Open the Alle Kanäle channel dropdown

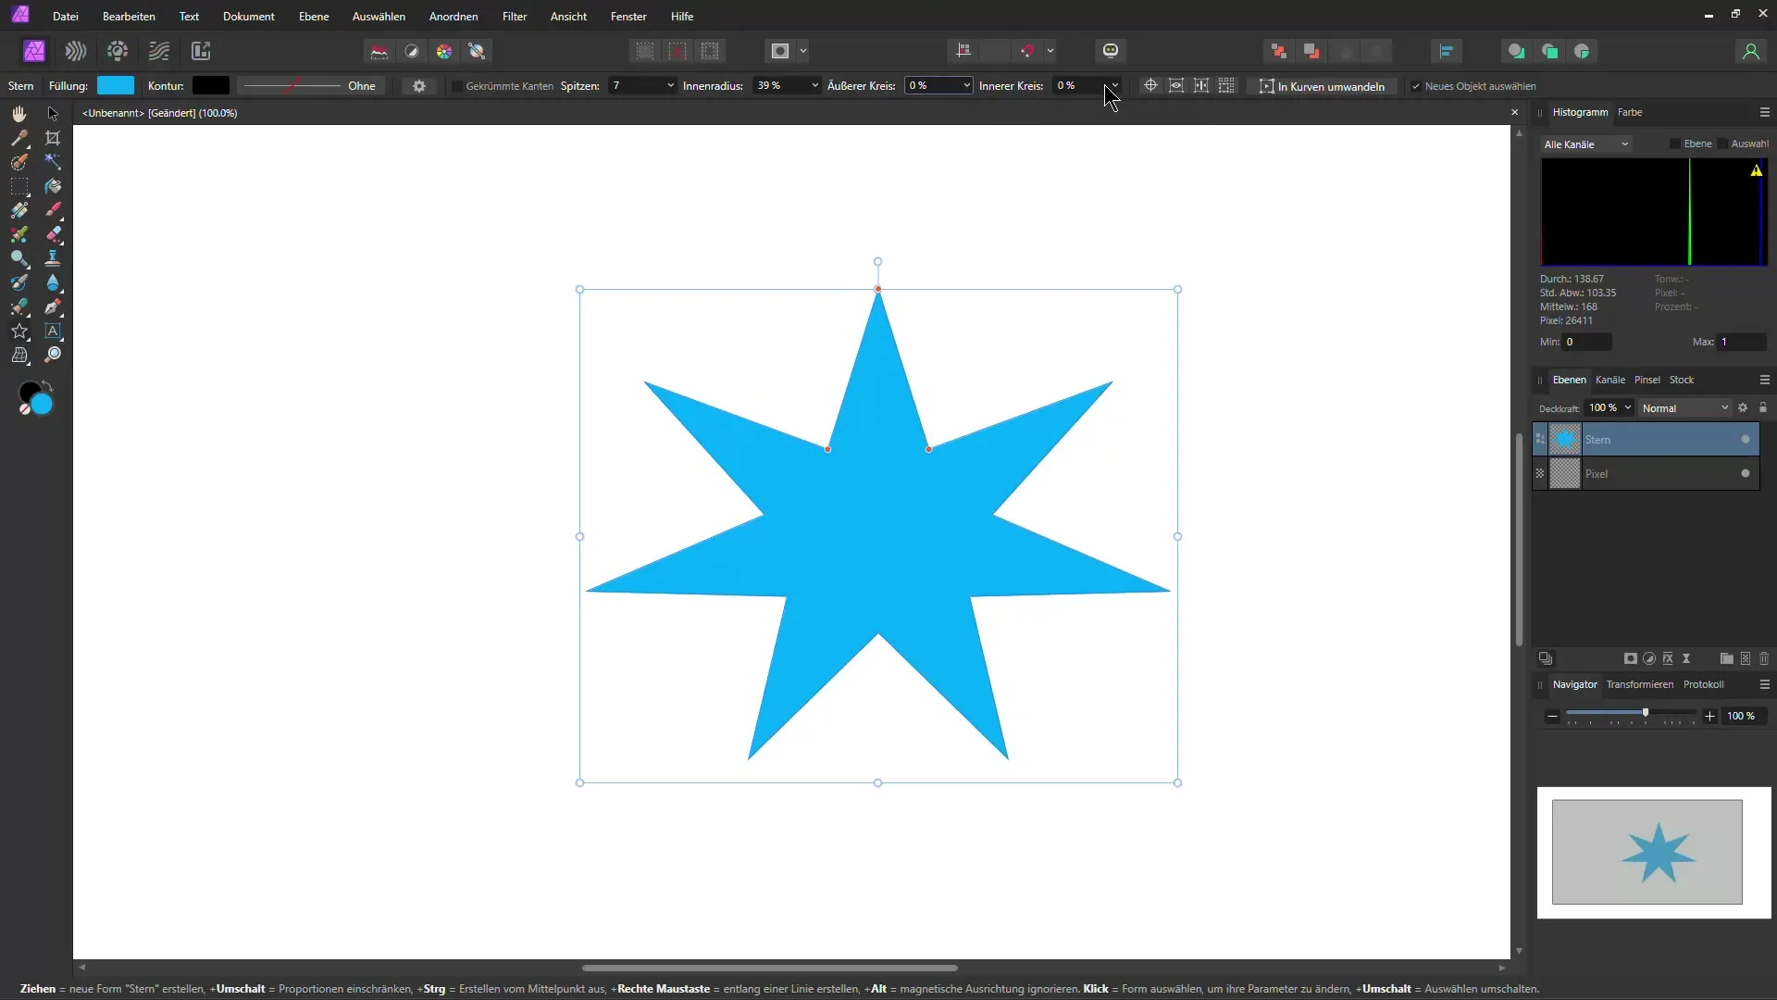point(1586,144)
